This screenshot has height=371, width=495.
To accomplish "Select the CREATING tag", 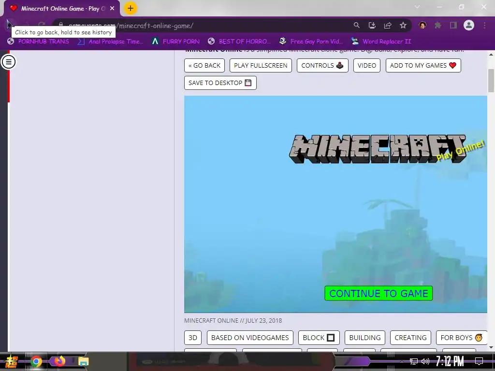I will 411,338.
